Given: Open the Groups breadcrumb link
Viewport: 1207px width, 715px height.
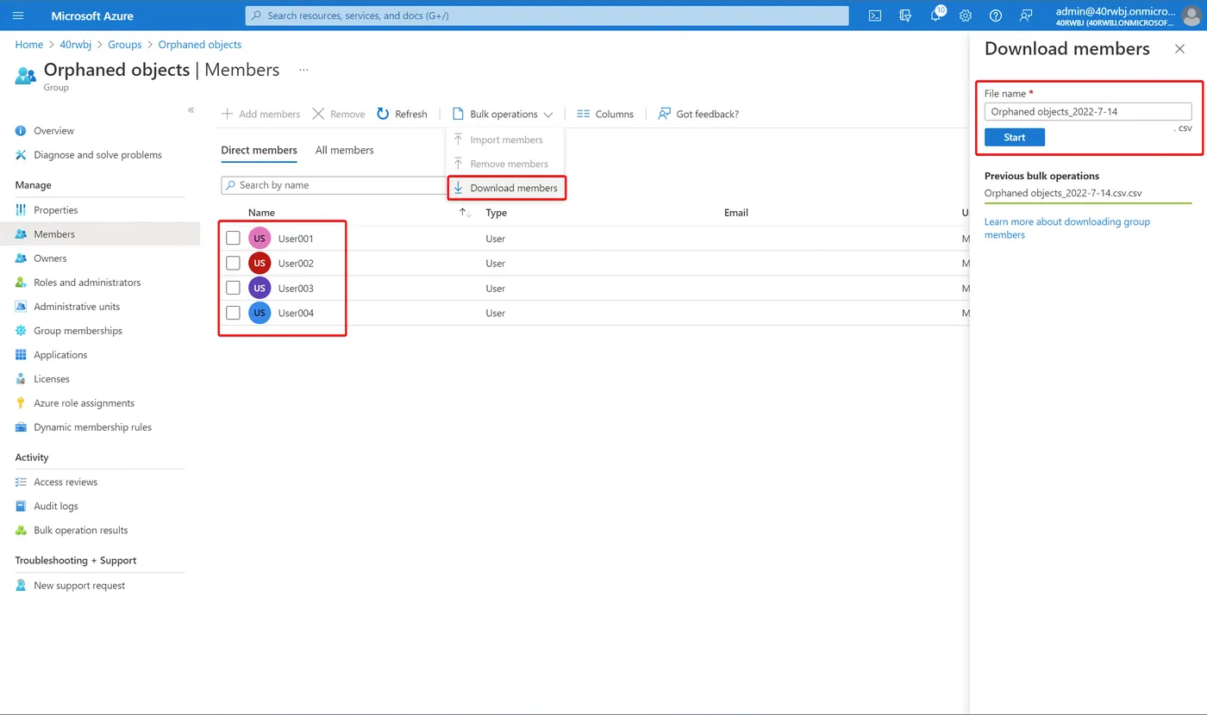Looking at the screenshot, I should pyautogui.click(x=125, y=45).
